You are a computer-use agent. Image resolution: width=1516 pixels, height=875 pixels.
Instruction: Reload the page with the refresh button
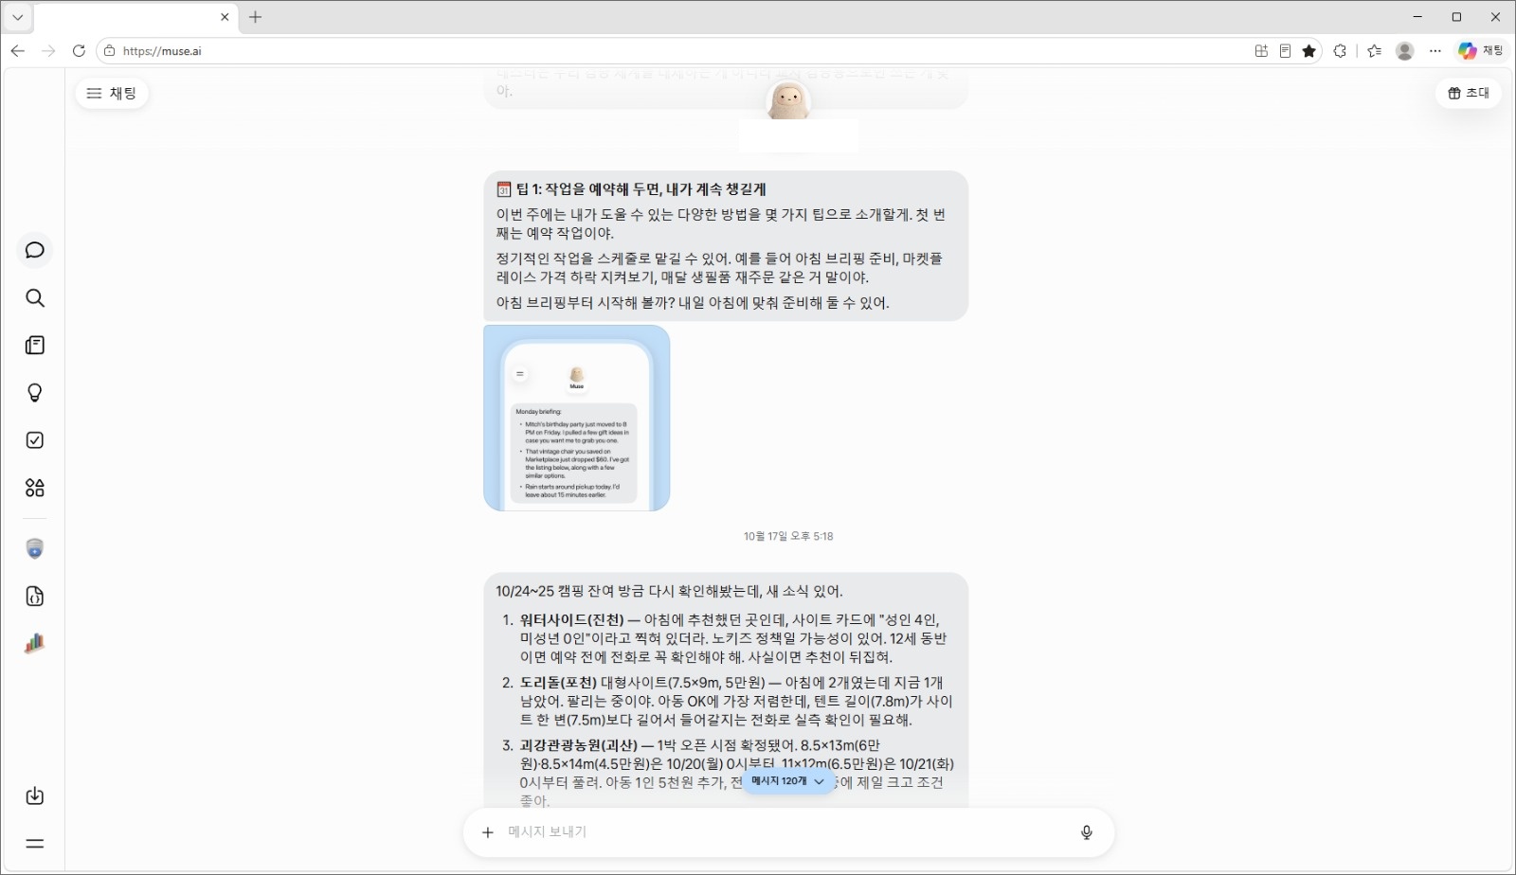pyautogui.click(x=79, y=51)
